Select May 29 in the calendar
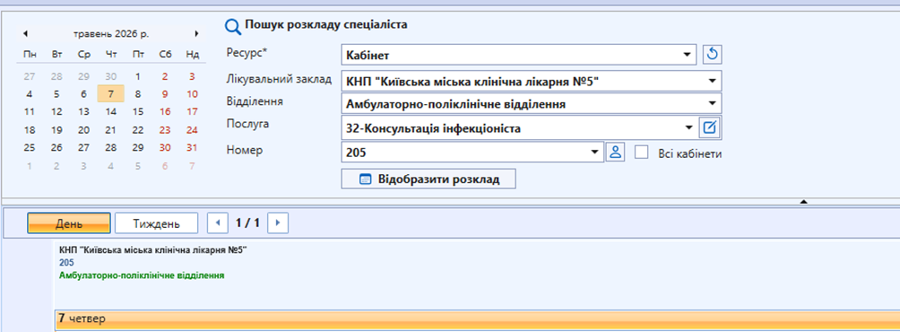The height and width of the screenshot is (332, 900). tap(138, 148)
